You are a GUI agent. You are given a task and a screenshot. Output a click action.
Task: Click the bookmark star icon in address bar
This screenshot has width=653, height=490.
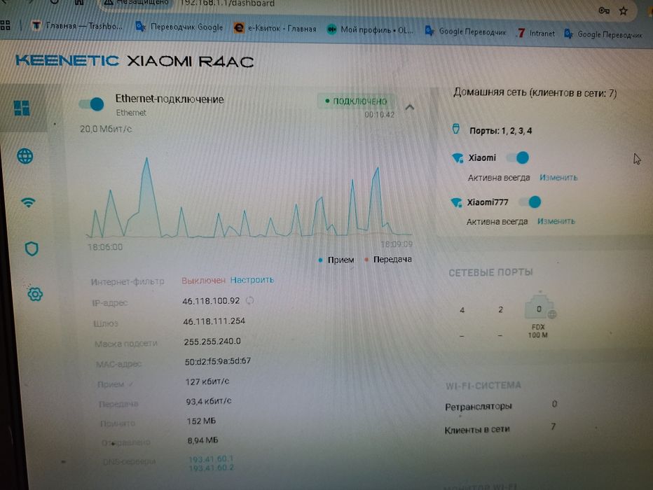(x=623, y=10)
